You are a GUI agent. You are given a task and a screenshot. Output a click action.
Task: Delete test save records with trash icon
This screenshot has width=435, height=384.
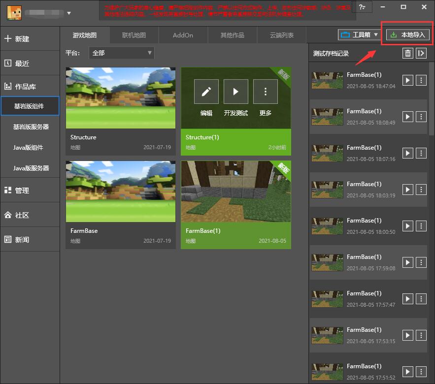click(x=407, y=53)
